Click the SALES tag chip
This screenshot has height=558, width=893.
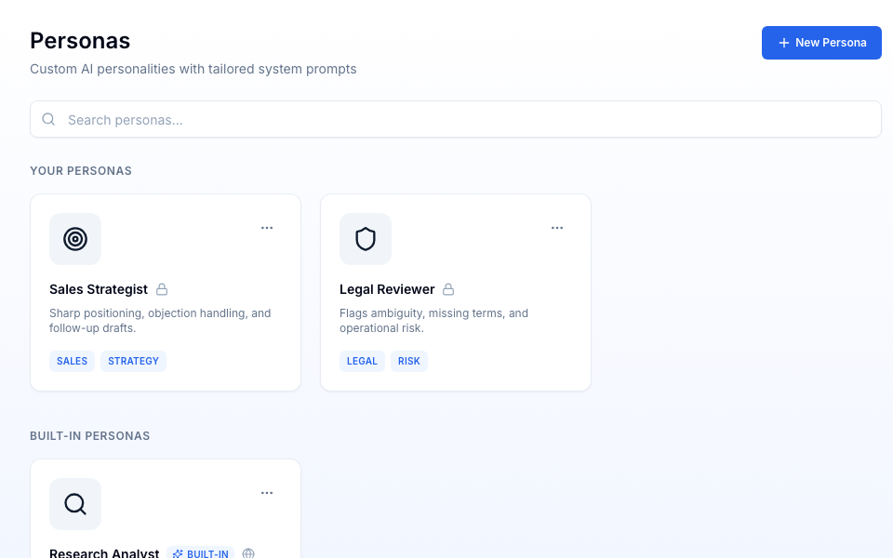pos(72,361)
